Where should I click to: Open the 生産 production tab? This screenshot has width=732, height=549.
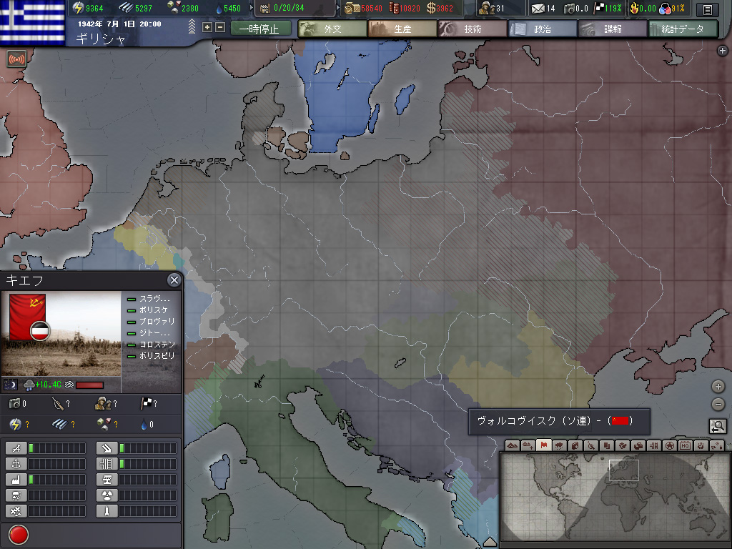point(402,29)
